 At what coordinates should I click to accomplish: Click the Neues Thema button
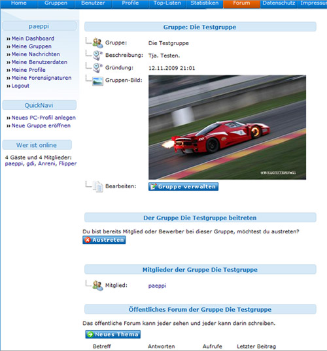click(x=113, y=335)
